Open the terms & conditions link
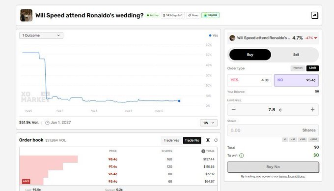This screenshot has width=334, height=191. pos(292,177)
